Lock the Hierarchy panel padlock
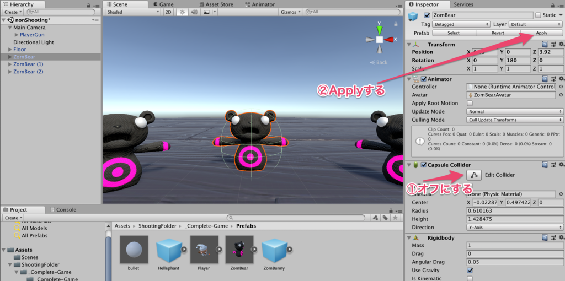 pyautogui.click(x=88, y=6)
